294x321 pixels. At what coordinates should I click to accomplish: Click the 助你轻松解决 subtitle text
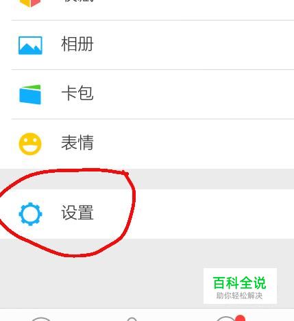pyautogui.click(x=239, y=296)
